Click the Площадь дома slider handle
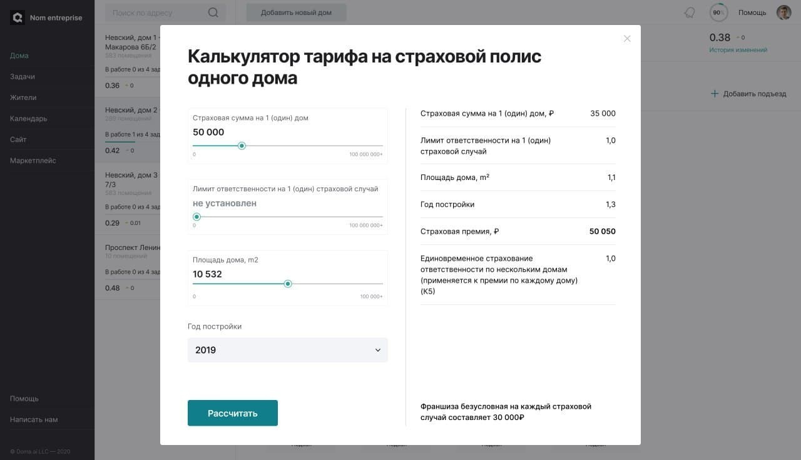Screen dimensions: 801x460 (288, 284)
